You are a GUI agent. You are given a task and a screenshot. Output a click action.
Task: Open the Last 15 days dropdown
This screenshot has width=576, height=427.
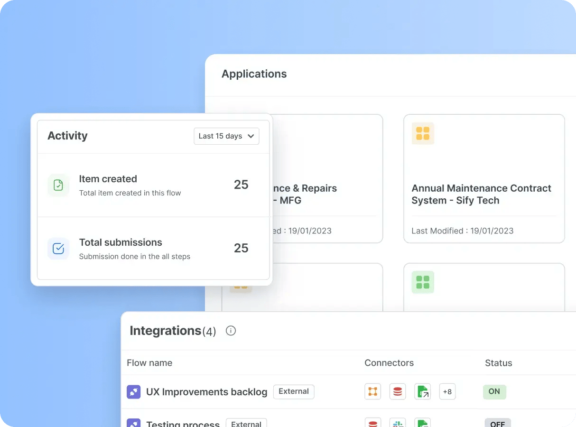click(226, 136)
